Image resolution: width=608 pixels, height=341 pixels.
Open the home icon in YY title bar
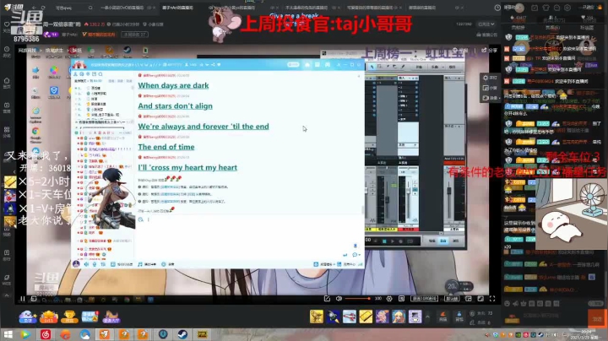click(307, 65)
